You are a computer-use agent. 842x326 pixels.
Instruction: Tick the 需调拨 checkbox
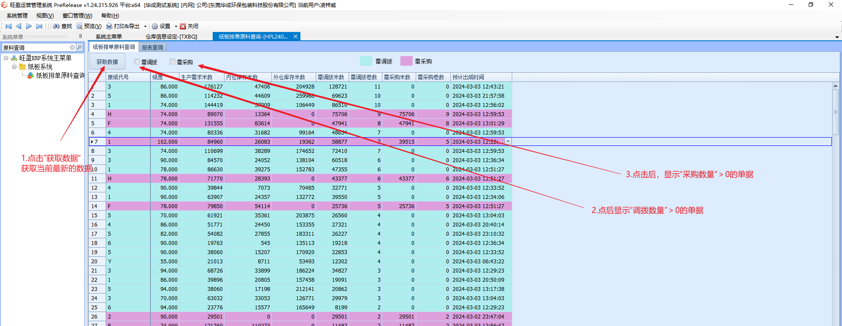coord(137,62)
